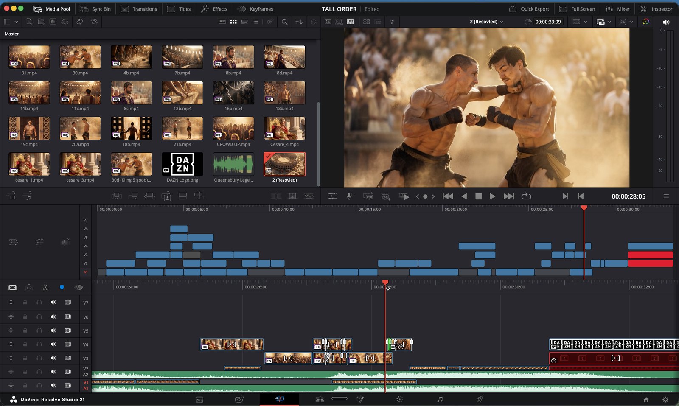Screen dimensions: 679x406
Task: Toggle video visibility on V3 track
Action: tap(68, 358)
